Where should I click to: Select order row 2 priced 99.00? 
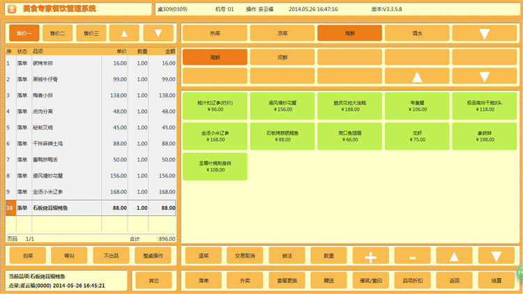[91, 79]
